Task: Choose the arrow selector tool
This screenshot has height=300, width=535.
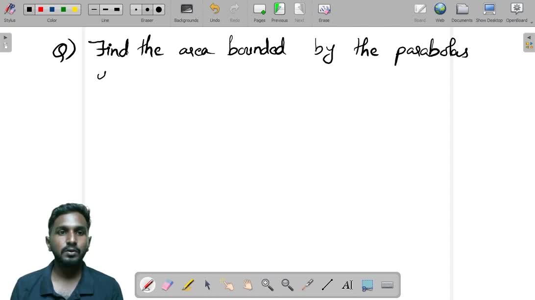Action: 208,285
